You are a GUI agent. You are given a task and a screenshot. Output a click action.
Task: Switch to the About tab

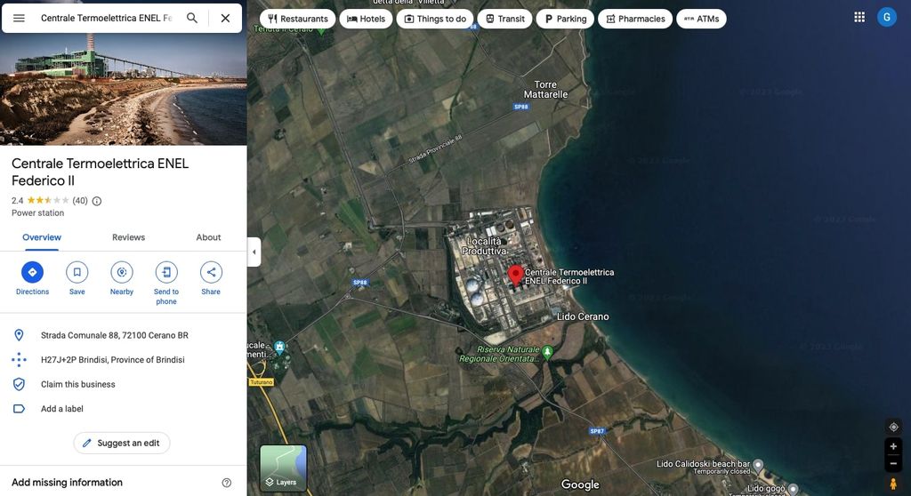[208, 237]
